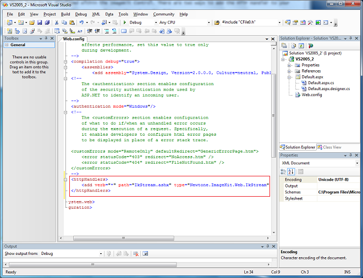
Task: Open the XML Document object dropdown in Properties
Action: click(357, 163)
